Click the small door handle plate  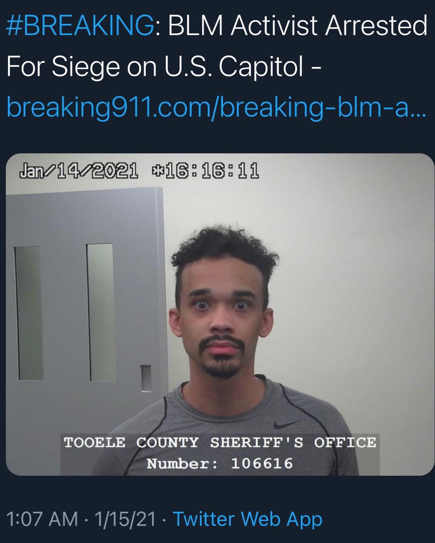tap(146, 378)
